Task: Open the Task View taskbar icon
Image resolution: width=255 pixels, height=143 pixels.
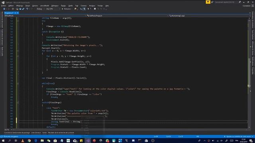Action: coord(16,141)
